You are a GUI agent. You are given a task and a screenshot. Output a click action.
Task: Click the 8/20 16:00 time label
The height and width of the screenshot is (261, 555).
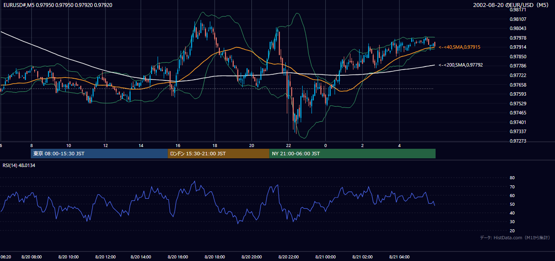pos(178,257)
